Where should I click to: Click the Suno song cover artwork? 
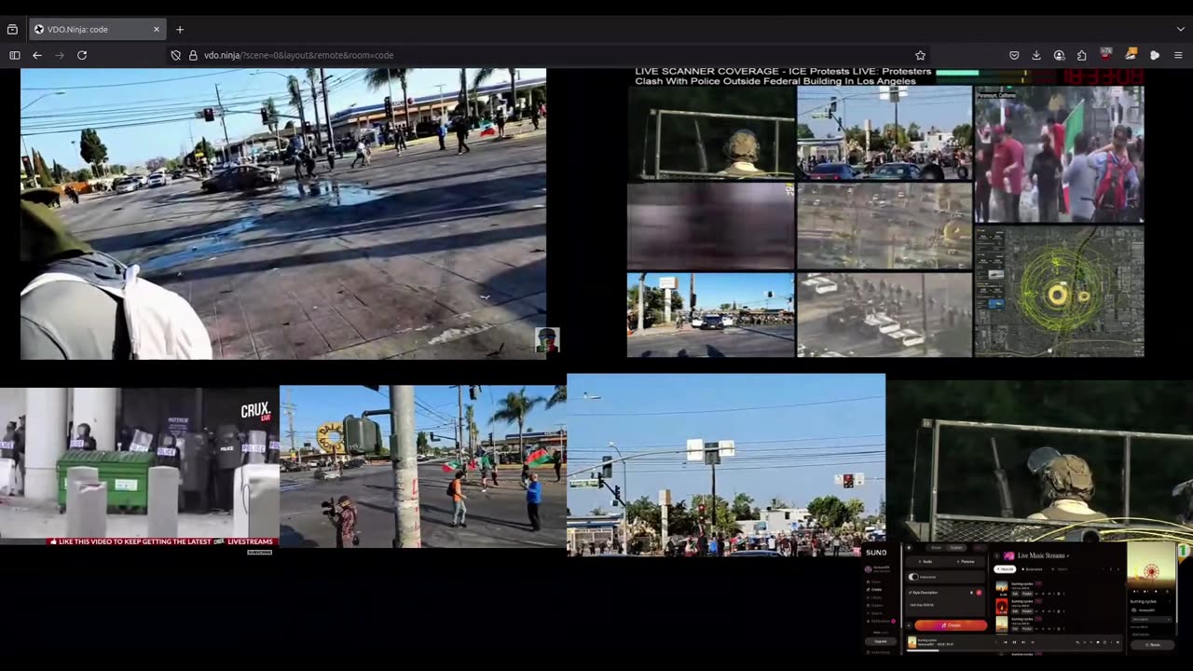click(x=1151, y=566)
